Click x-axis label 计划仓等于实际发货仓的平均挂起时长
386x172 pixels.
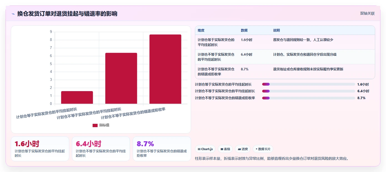click(x=46, y=113)
